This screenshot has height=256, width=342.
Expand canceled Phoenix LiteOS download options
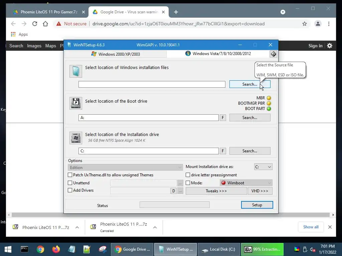155,227
